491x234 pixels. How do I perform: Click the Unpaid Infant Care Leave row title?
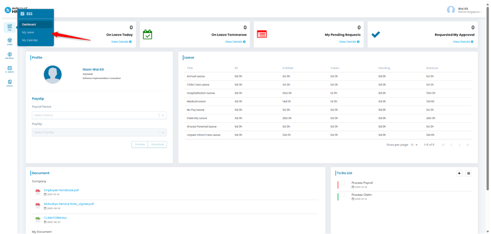point(203,135)
